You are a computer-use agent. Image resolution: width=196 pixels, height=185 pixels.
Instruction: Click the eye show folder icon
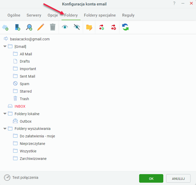pos(65,27)
